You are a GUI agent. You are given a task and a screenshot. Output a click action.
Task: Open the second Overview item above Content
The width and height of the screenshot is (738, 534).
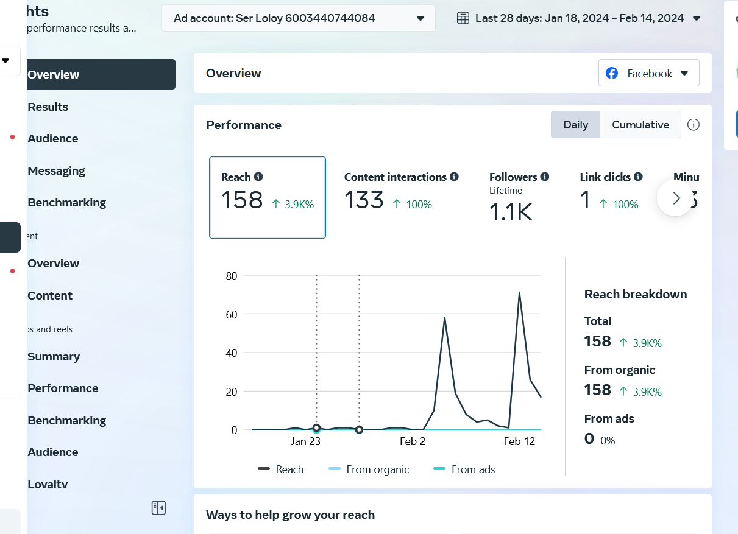[53, 263]
